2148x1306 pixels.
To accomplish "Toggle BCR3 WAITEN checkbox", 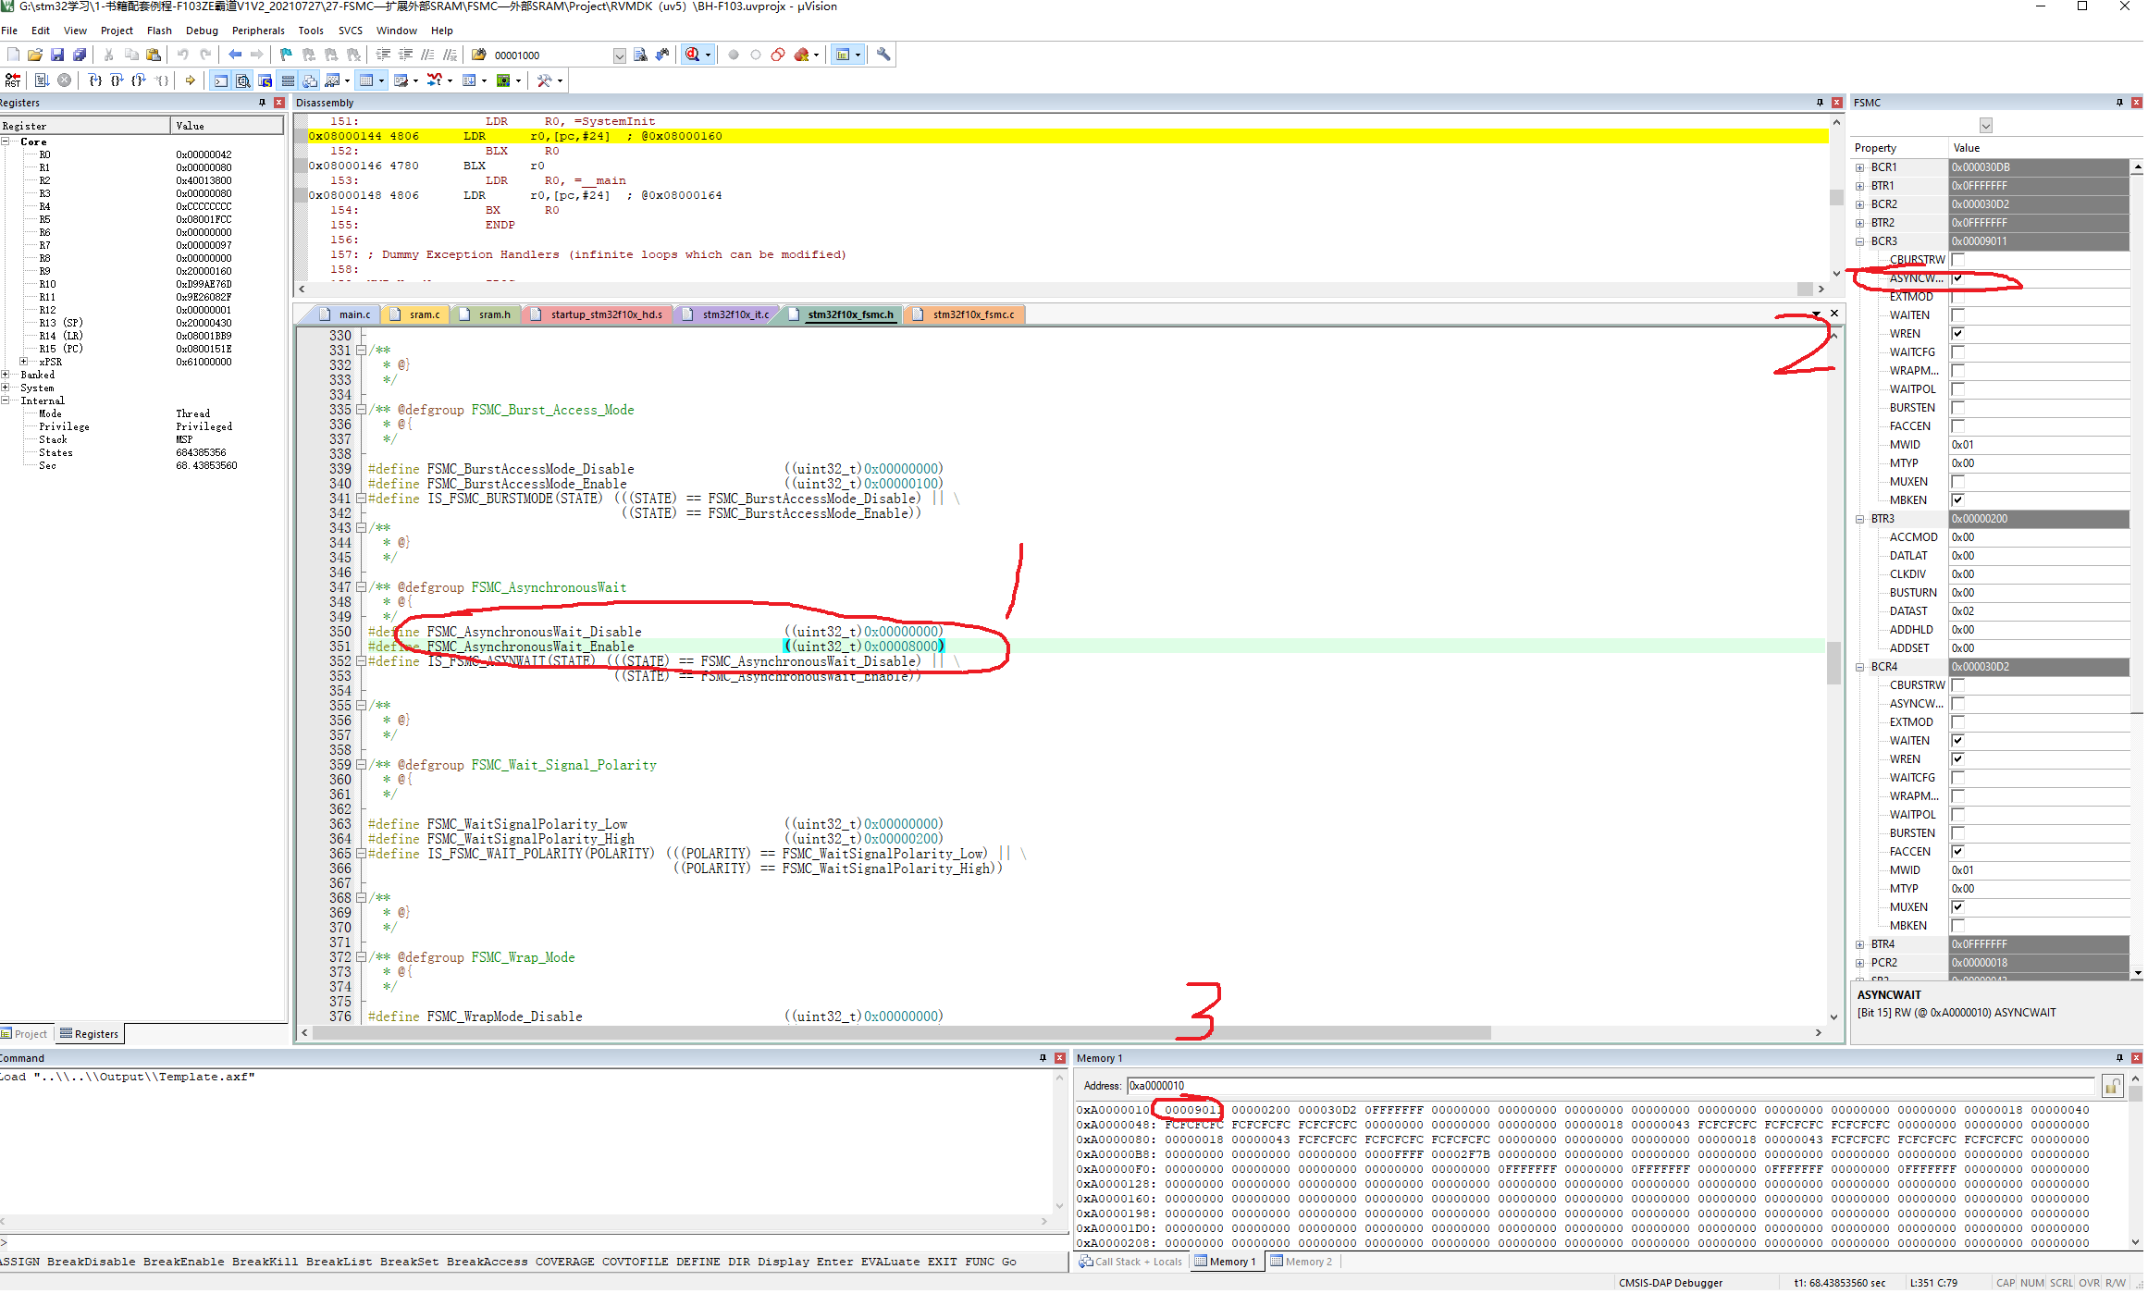I will tap(1957, 315).
